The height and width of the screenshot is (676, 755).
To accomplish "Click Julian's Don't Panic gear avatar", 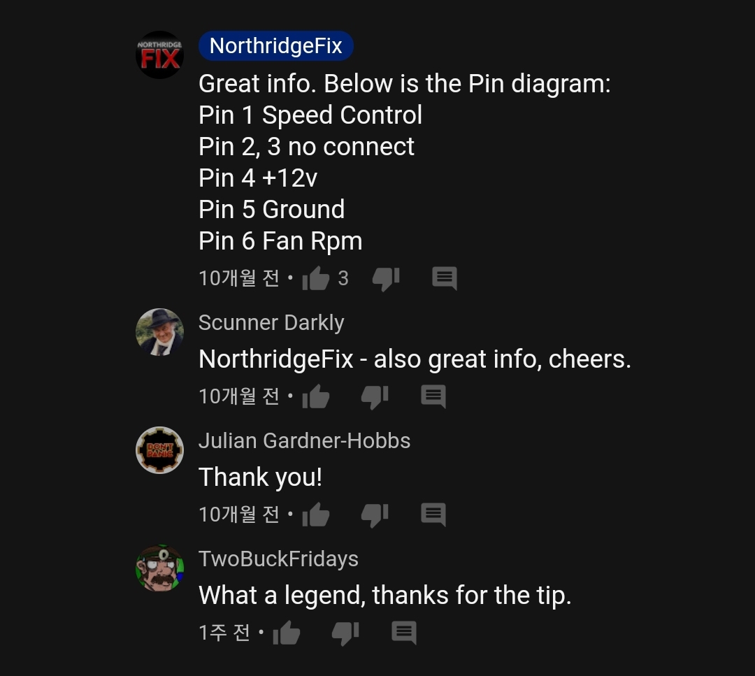I will [x=159, y=450].
